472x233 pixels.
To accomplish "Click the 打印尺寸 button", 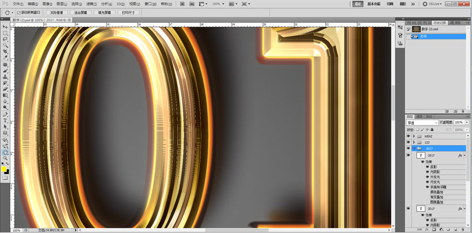I will [128, 13].
